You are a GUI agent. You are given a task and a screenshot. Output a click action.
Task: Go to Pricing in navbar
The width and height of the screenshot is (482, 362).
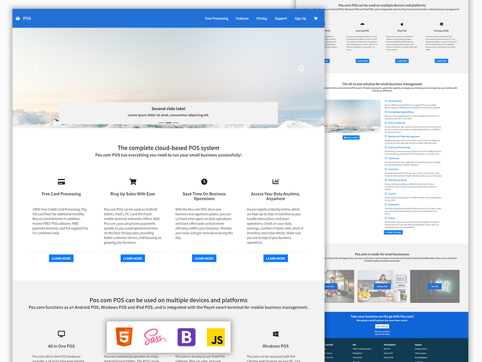point(262,19)
